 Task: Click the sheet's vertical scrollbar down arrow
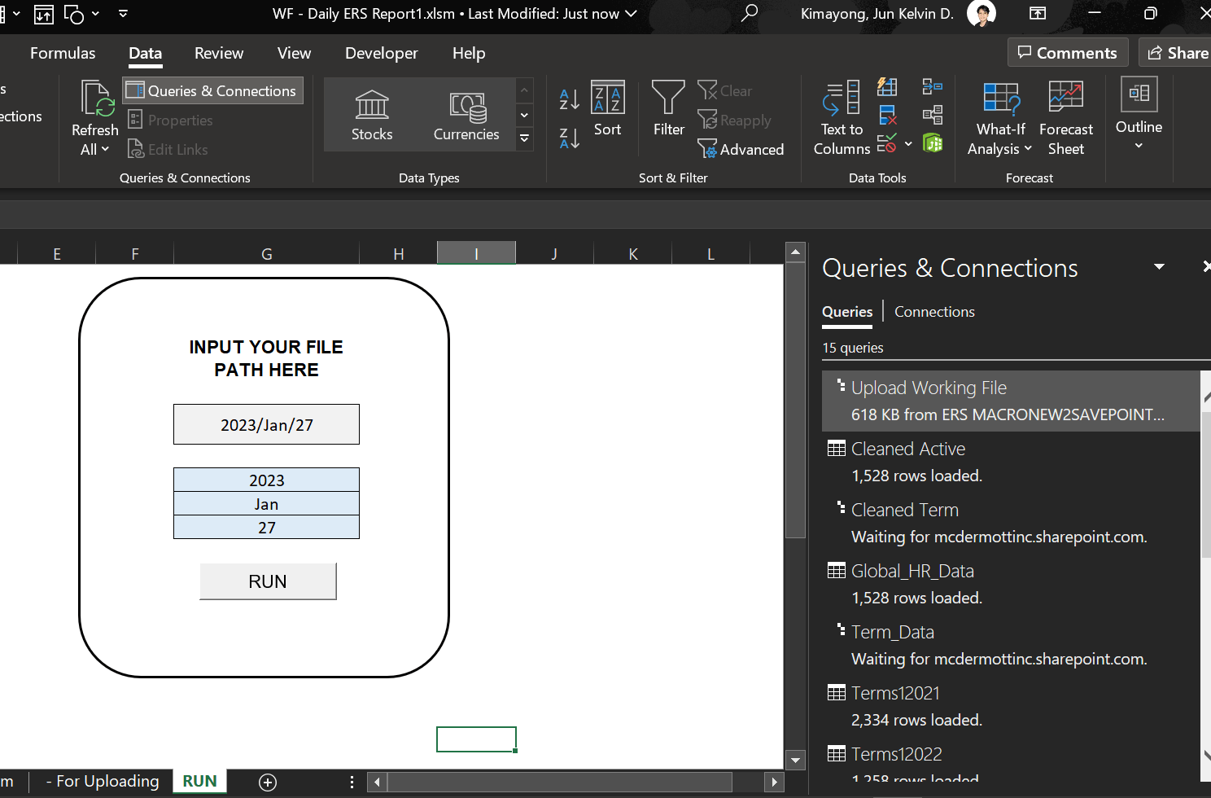(x=795, y=760)
